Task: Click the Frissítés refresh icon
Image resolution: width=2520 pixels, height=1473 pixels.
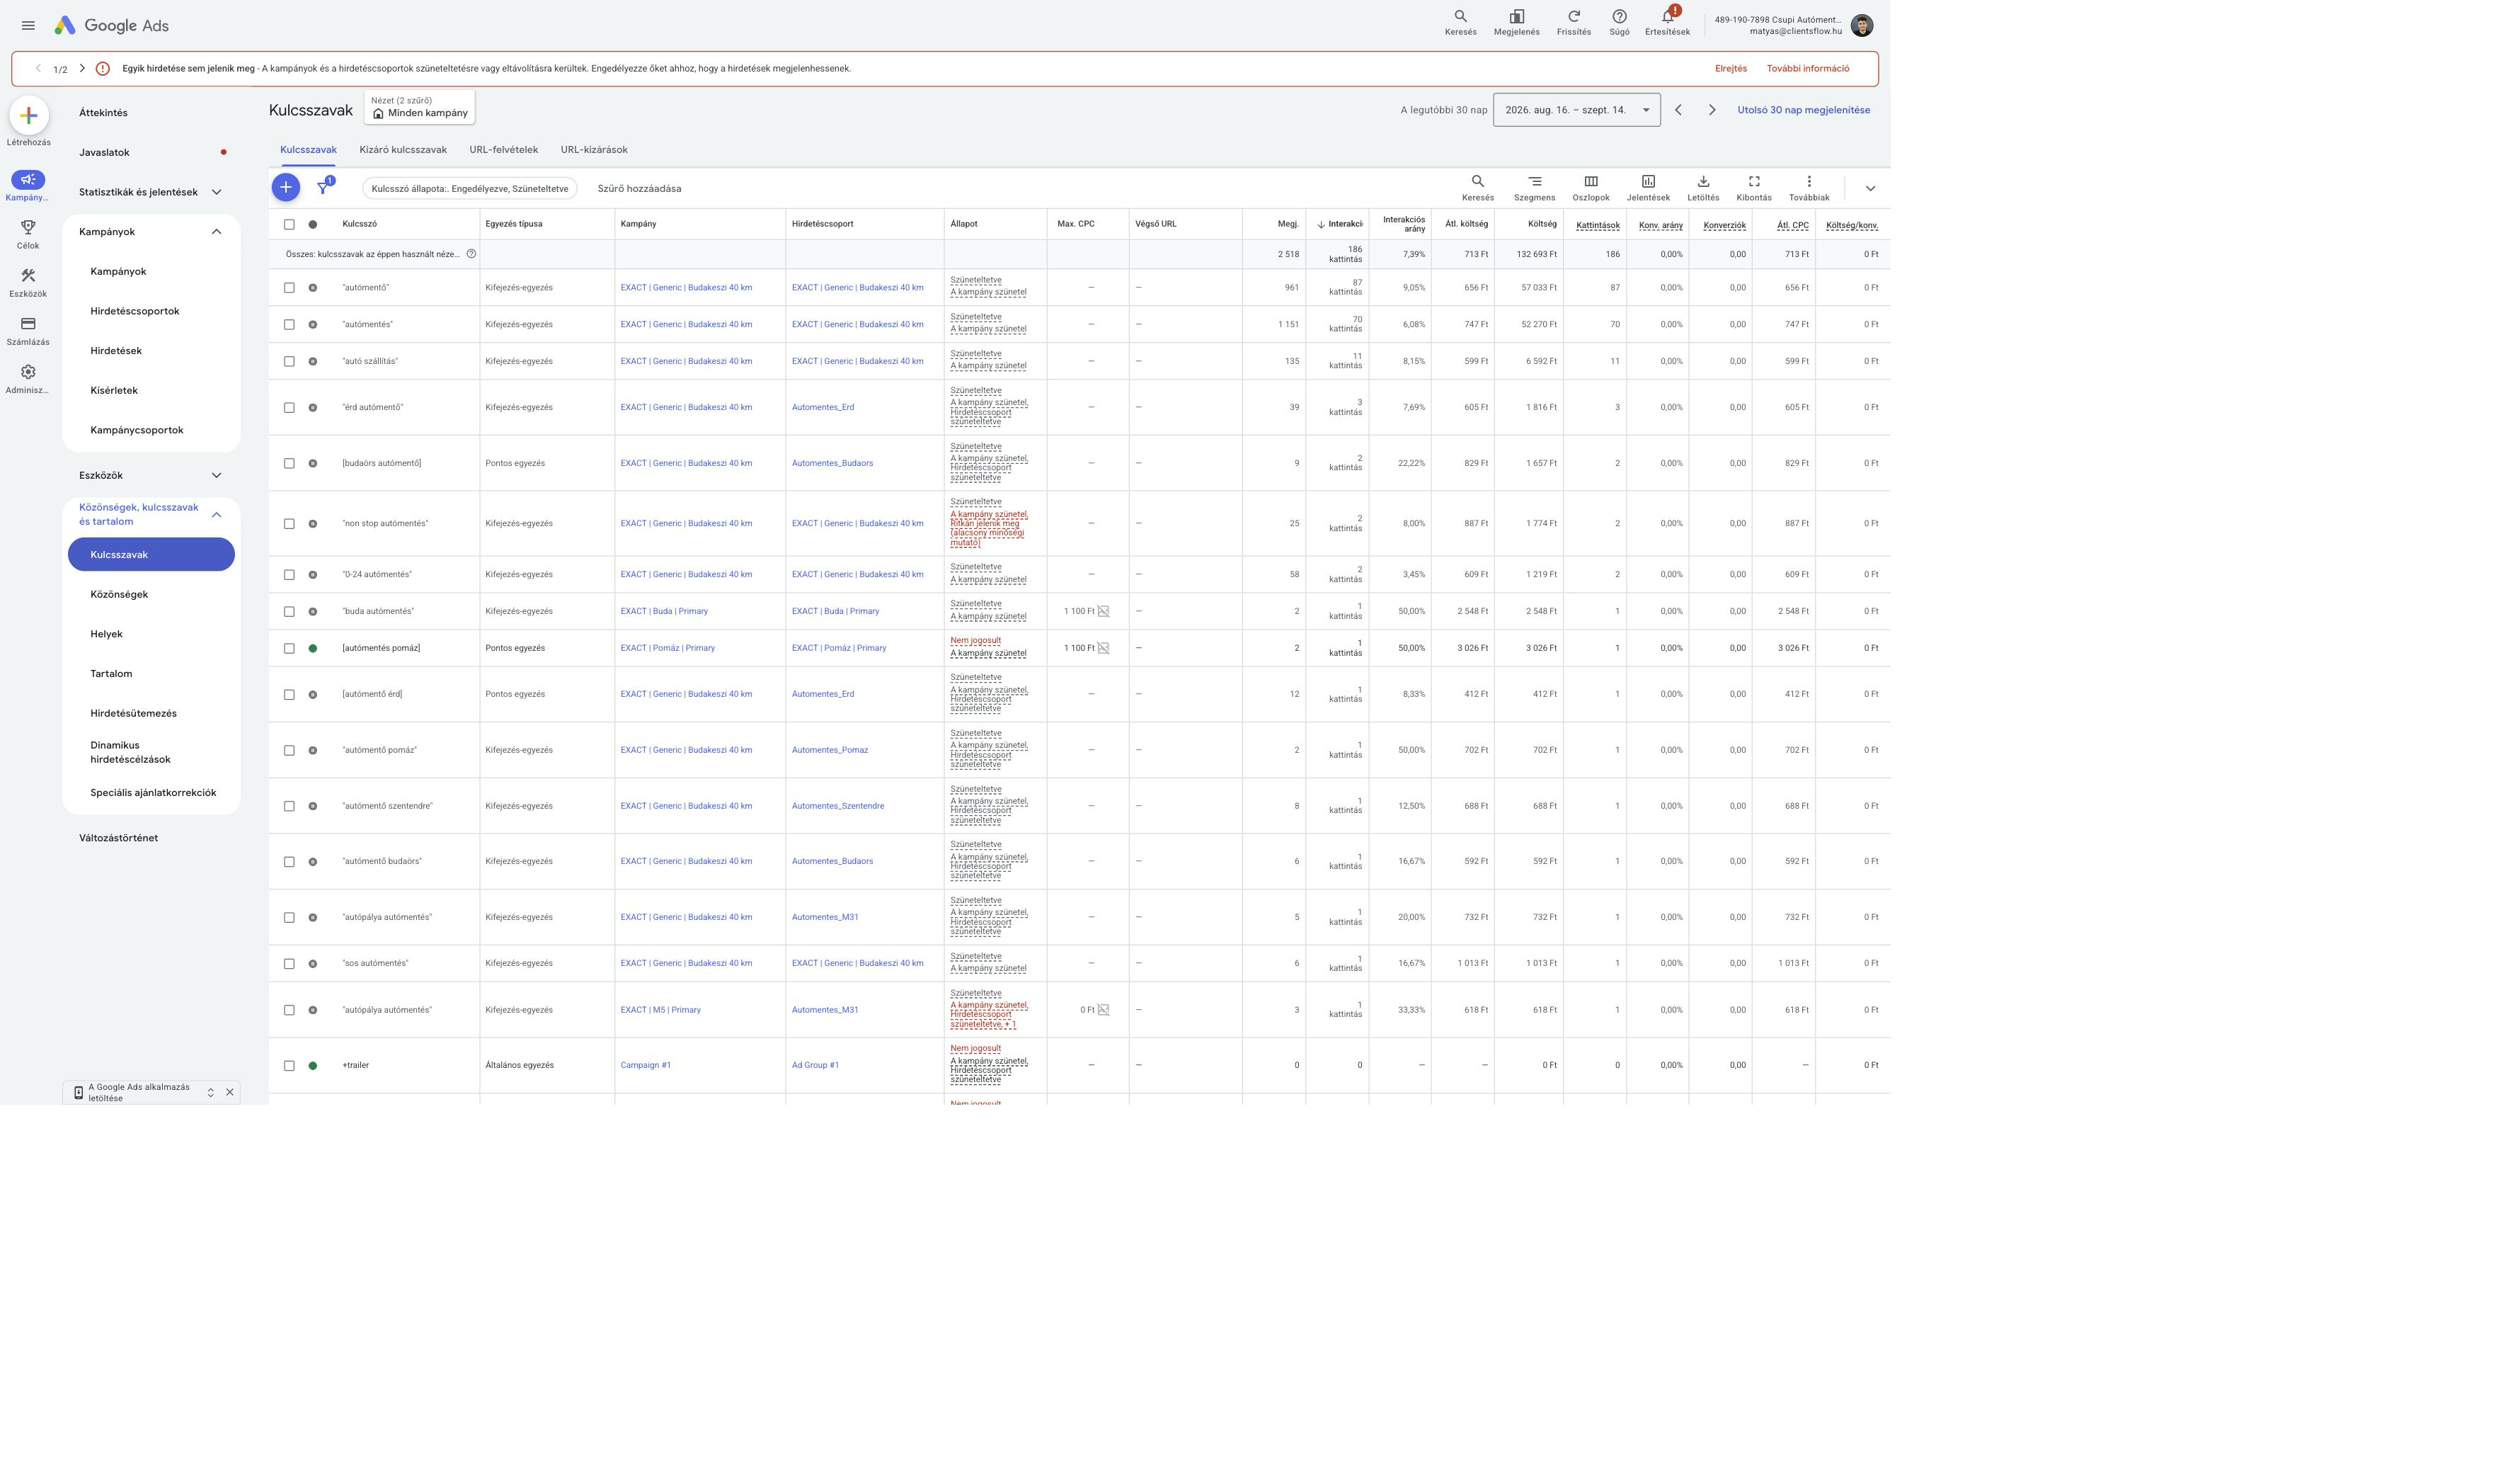Action: [1573, 23]
